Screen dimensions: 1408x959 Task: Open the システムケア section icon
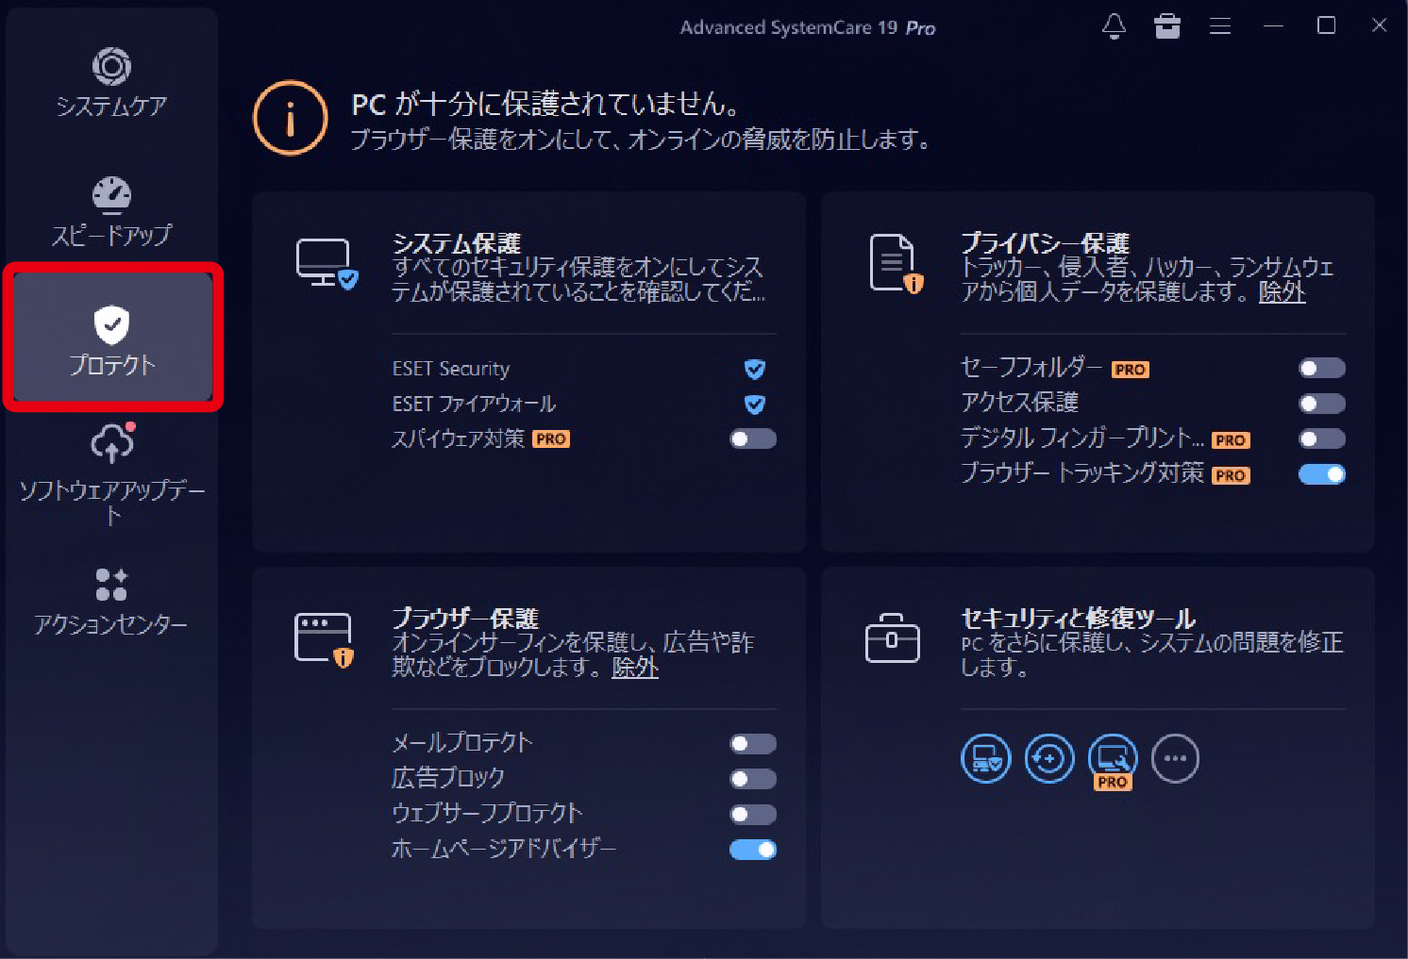point(111,67)
